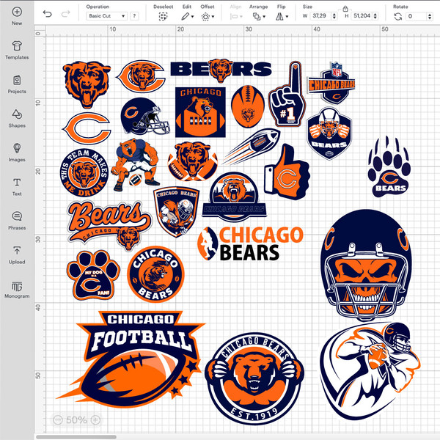This screenshot has height=440, width=440.
Task: Click the Rotate icon
Action: point(397,17)
